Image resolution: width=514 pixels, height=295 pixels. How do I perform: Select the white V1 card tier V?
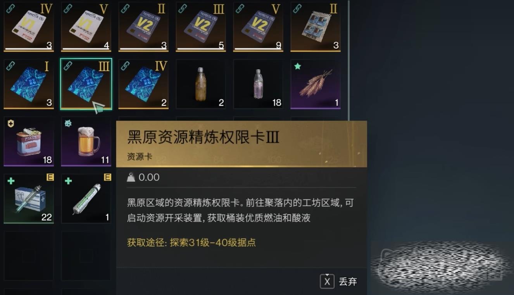click(86, 27)
